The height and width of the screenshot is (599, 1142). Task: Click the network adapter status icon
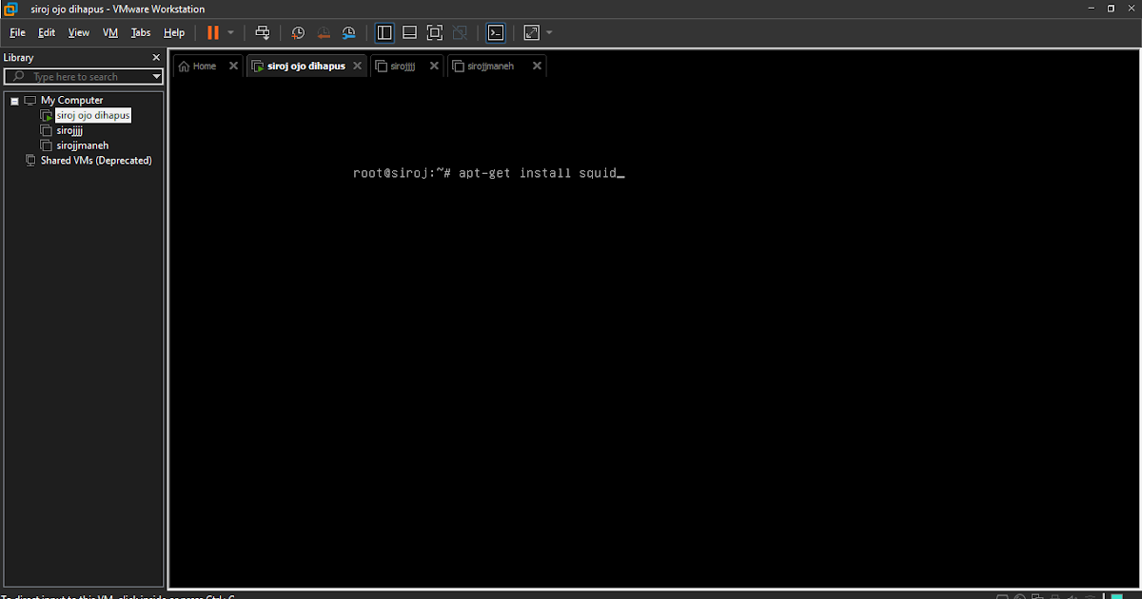click(x=1038, y=596)
